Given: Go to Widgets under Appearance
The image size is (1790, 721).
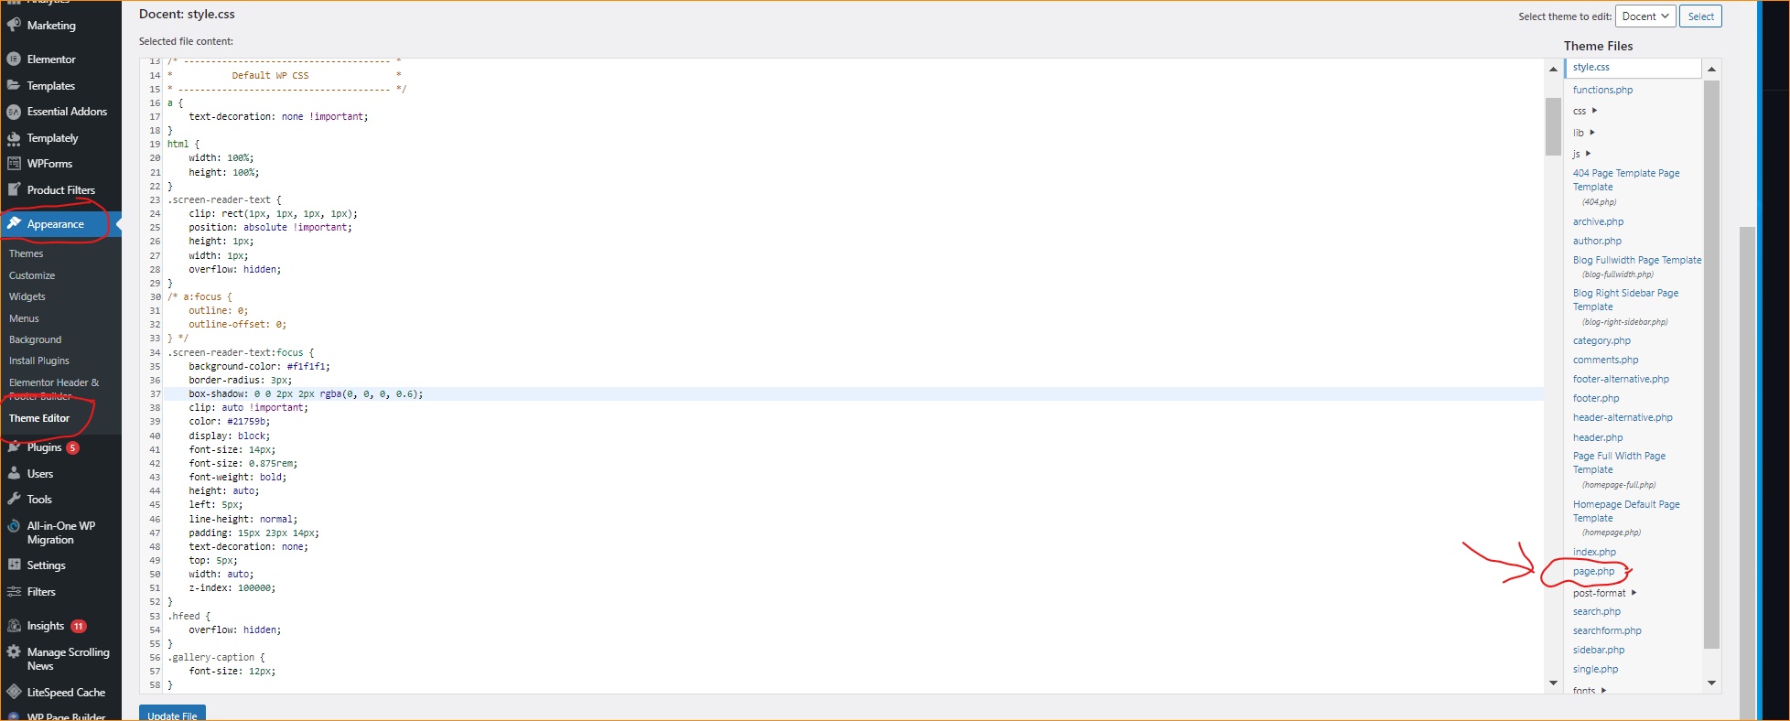Looking at the screenshot, I should pos(27,296).
